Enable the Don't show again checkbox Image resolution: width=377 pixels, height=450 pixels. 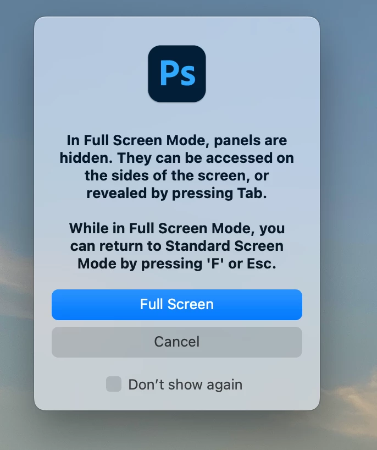click(114, 384)
